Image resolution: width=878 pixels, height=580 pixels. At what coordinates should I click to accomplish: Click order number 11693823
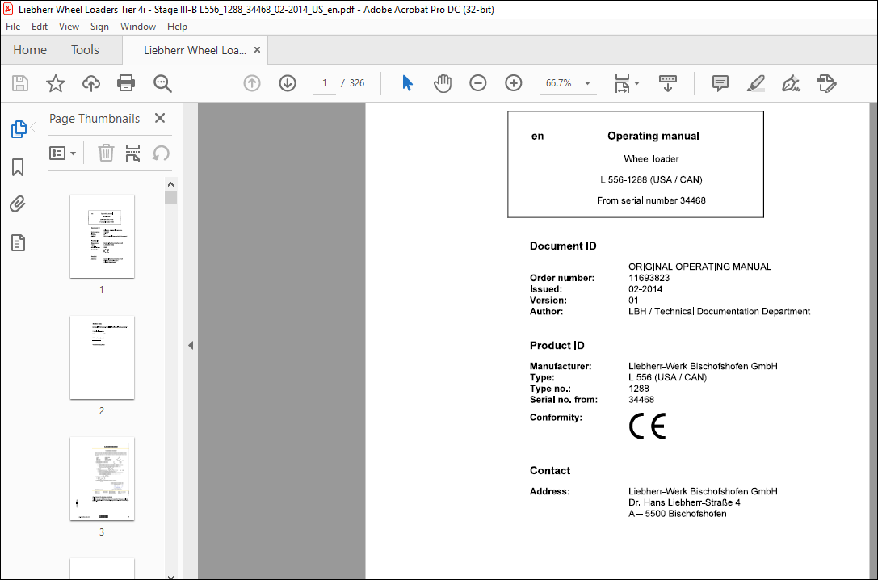click(649, 278)
